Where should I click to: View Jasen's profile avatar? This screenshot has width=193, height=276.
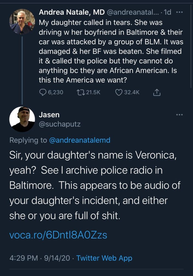coord(22,119)
